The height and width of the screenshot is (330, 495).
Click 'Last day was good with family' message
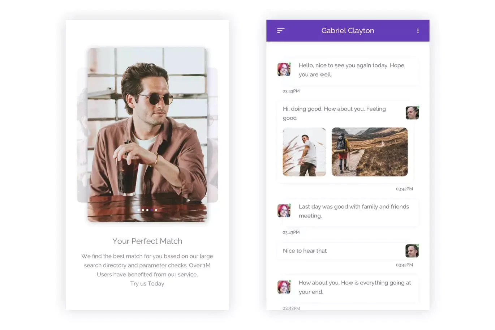354,211
